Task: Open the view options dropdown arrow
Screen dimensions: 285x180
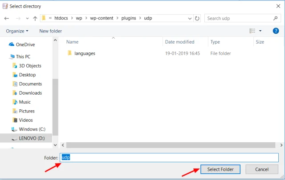Action: pyautogui.click(x=261, y=31)
